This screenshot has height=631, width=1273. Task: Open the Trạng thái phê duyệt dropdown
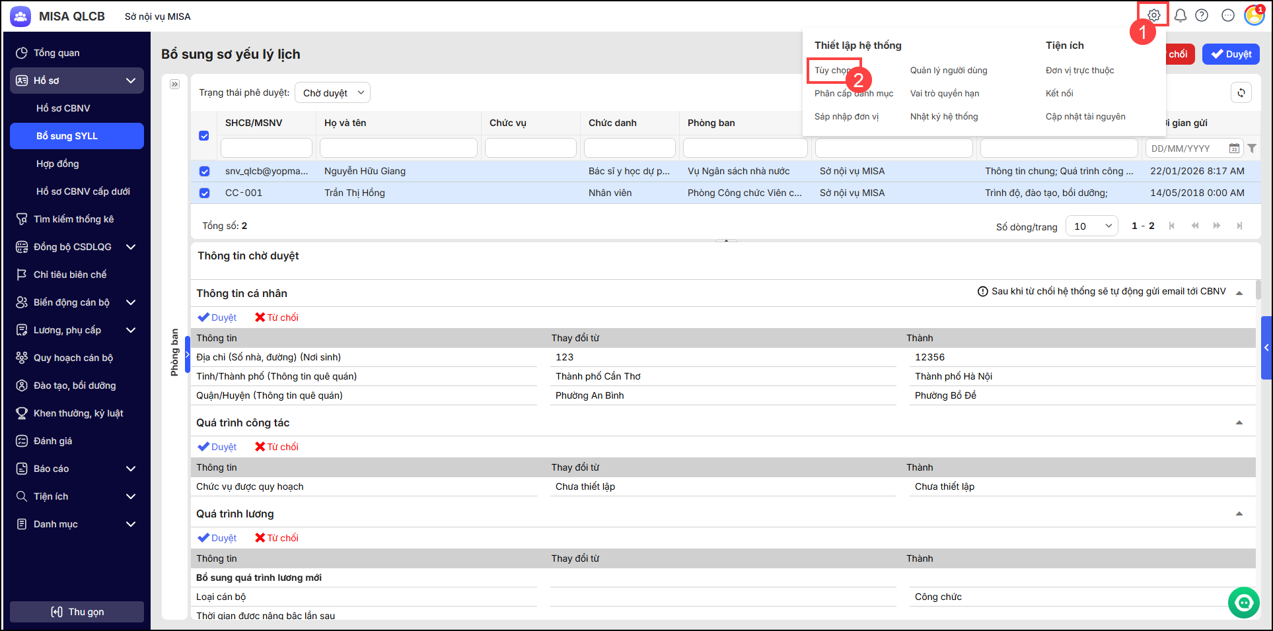click(332, 93)
